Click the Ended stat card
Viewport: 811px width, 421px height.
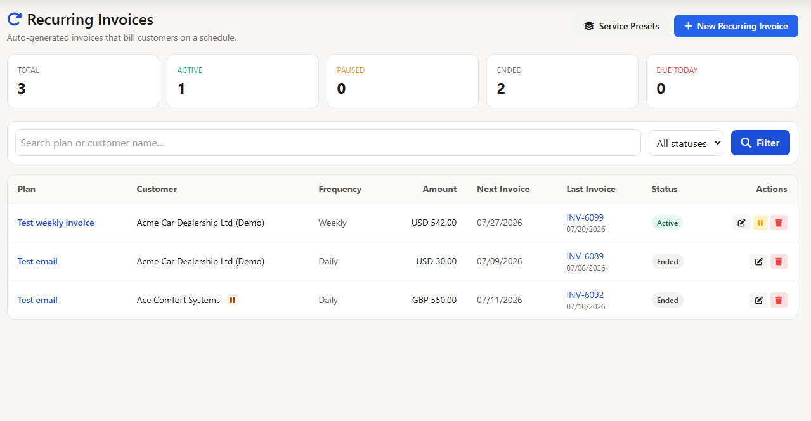point(562,81)
